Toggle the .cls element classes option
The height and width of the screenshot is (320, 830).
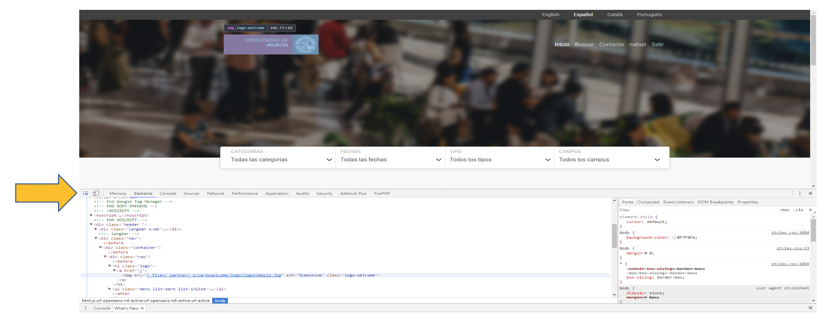pyautogui.click(x=798, y=210)
